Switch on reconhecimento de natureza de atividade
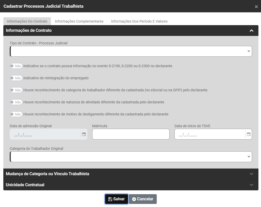This screenshot has width=261, height=207. (x=16, y=102)
